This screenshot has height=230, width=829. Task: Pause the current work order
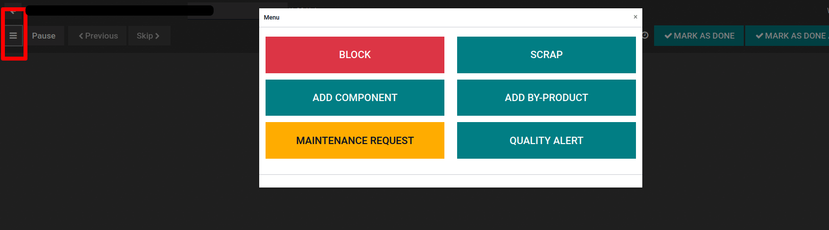[44, 36]
